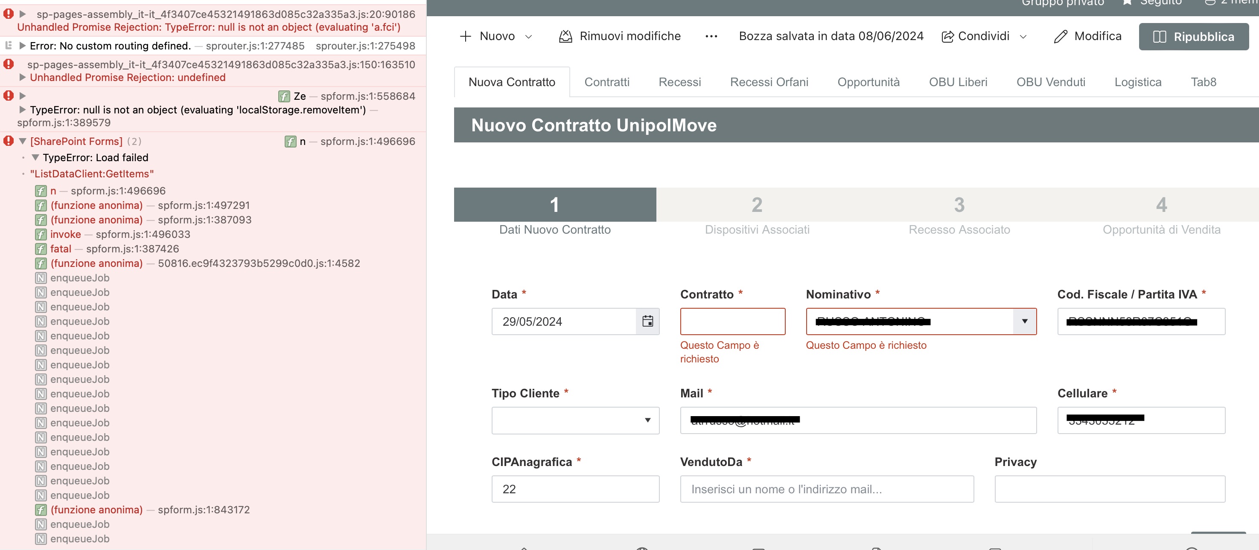Go to step 3 Recesso Associato
This screenshot has height=550, width=1259.
tap(959, 212)
